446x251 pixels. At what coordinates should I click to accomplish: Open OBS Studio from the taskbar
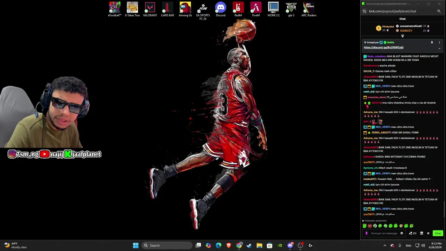(x=300, y=245)
